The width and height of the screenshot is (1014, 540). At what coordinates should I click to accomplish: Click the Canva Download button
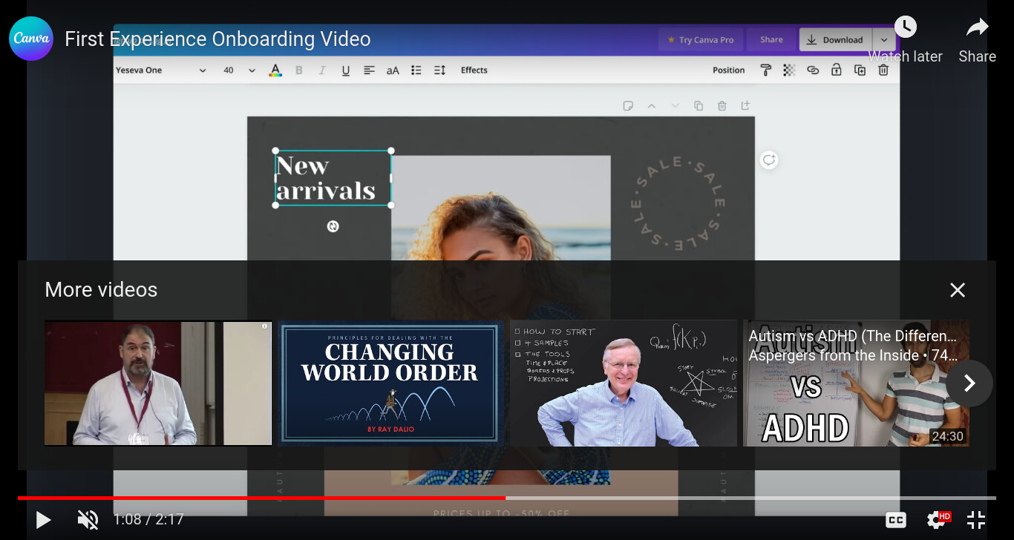point(835,40)
